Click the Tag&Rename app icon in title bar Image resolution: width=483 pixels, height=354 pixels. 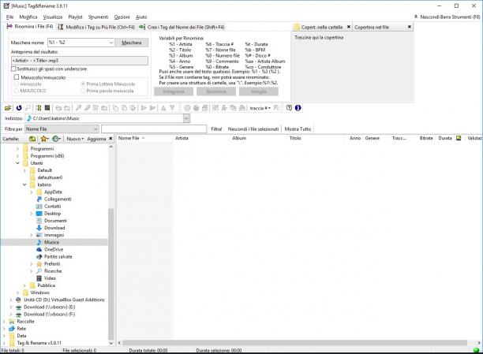click(6, 6)
